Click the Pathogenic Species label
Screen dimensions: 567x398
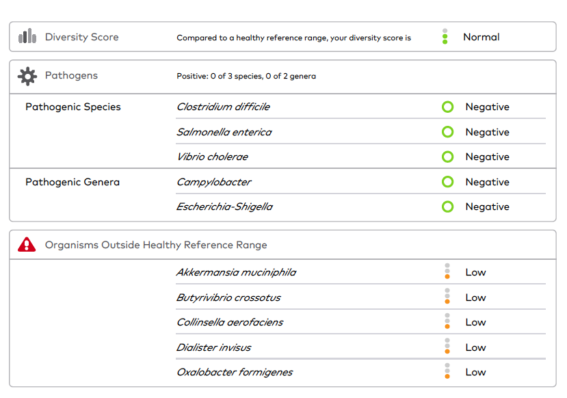click(x=73, y=107)
